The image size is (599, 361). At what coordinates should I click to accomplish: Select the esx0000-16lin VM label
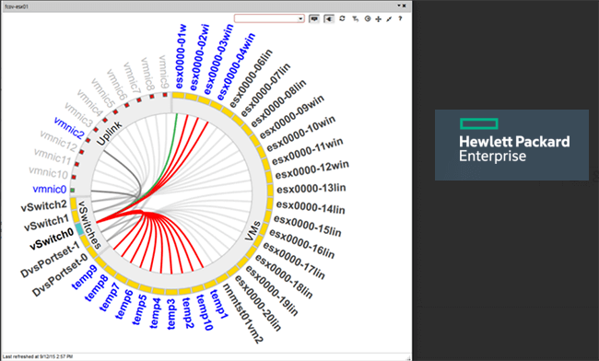click(301, 244)
